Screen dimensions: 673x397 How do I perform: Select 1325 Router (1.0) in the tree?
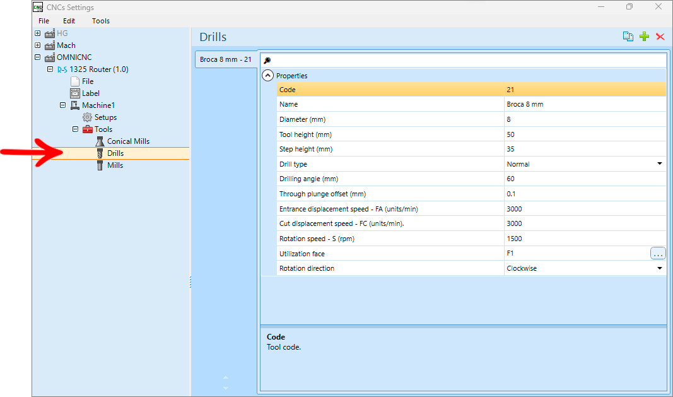coord(99,69)
